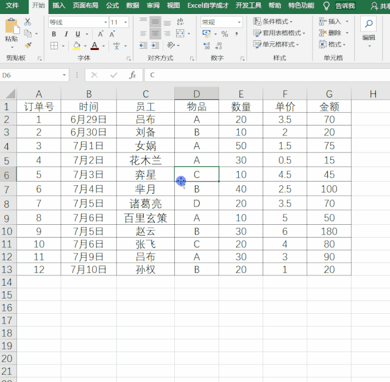Click the Increase Indent icon

coord(156,45)
